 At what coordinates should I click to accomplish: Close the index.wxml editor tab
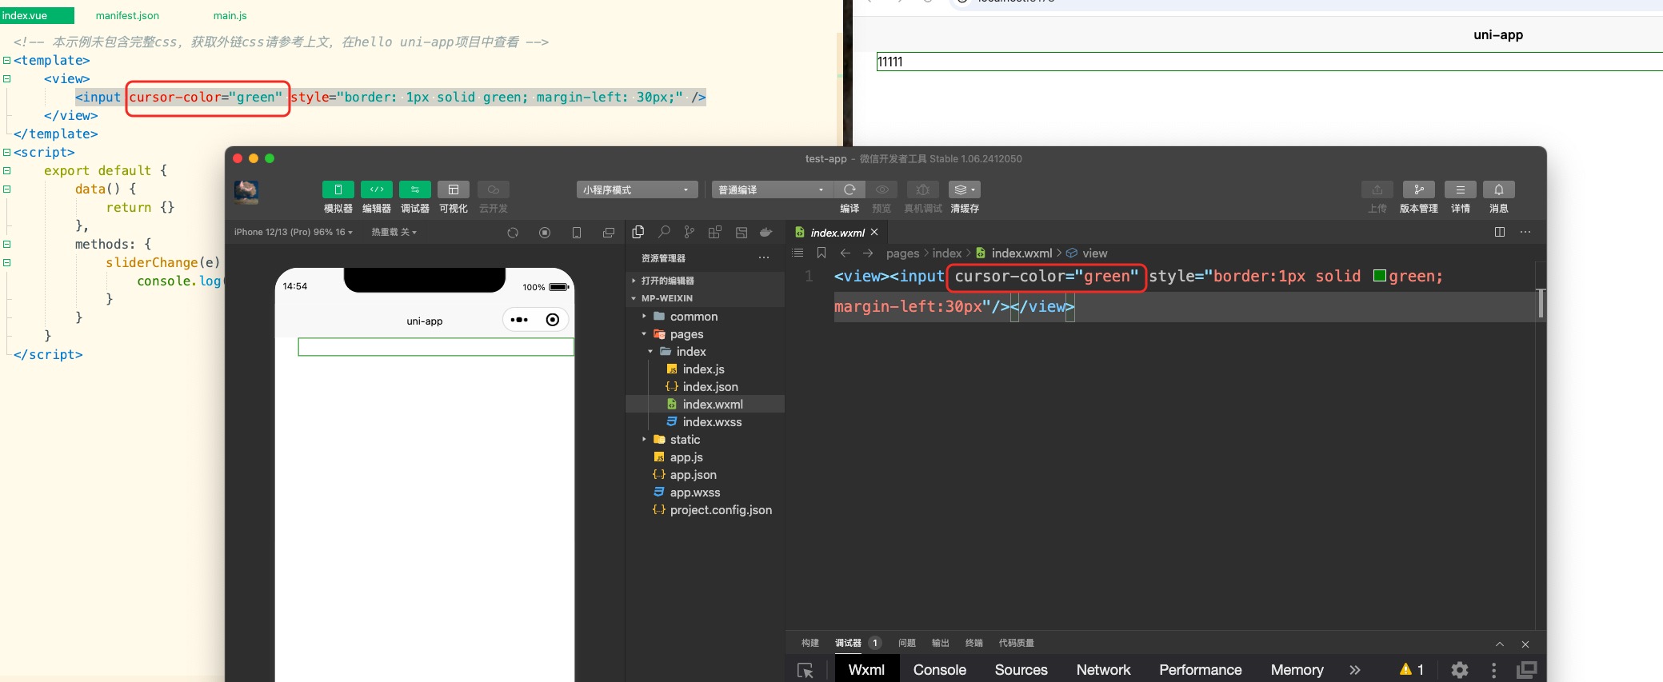pyautogui.click(x=874, y=232)
